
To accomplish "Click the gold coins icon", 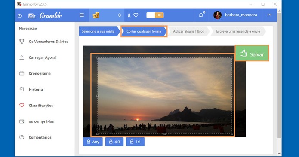I will point(96,15).
